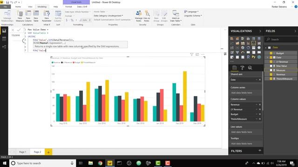
Task: Click the New Column ribbon icon
Action: click(28, 16)
